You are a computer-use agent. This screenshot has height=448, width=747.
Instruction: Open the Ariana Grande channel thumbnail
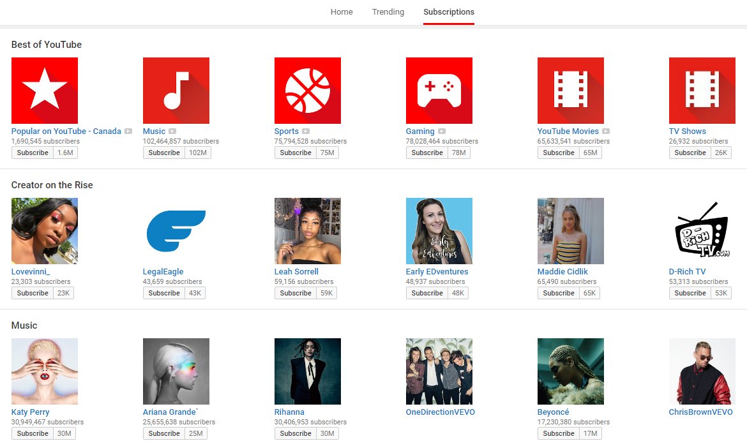pyautogui.click(x=176, y=371)
